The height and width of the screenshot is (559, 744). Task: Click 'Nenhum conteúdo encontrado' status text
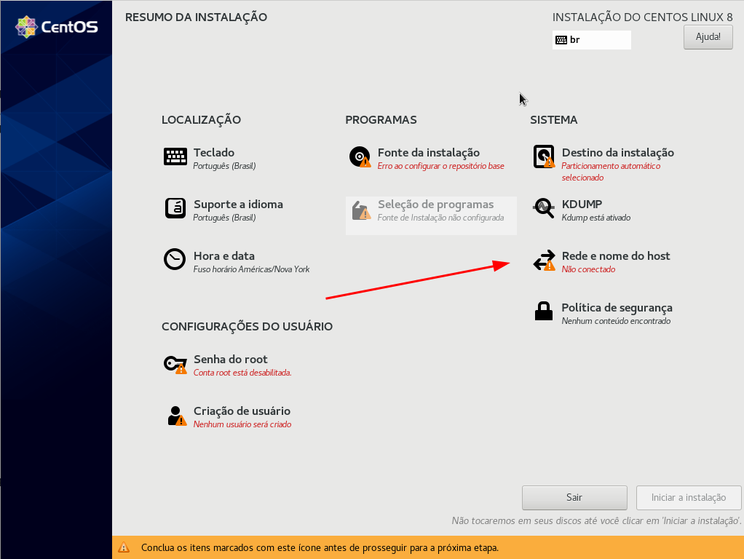tap(616, 321)
